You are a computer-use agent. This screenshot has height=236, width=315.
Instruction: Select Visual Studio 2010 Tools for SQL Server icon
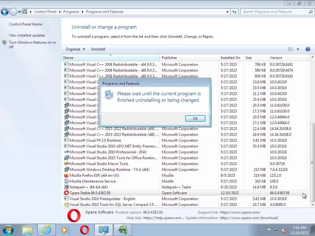(x=66, y=204)
